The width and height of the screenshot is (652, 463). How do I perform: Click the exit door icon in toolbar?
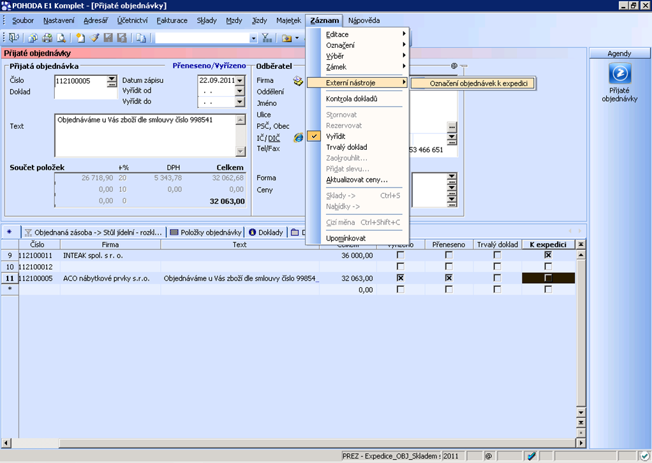coord(13,38)
